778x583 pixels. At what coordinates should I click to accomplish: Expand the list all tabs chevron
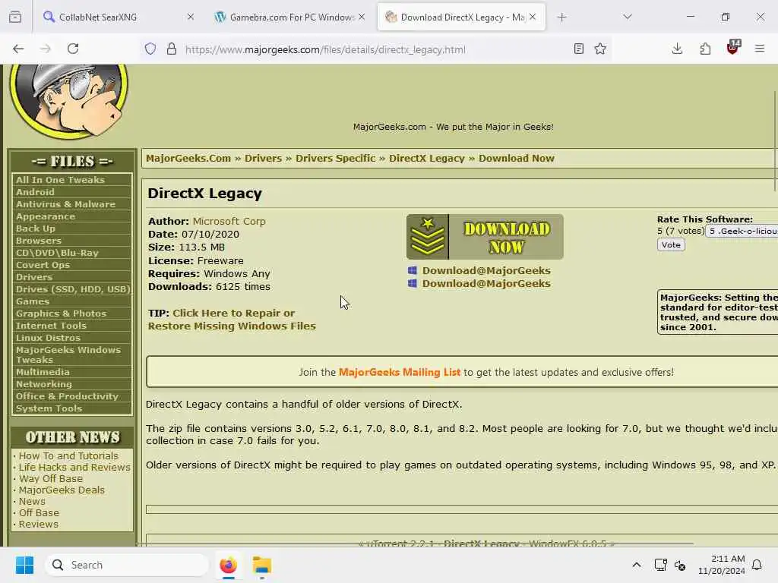tap(628, 17)
